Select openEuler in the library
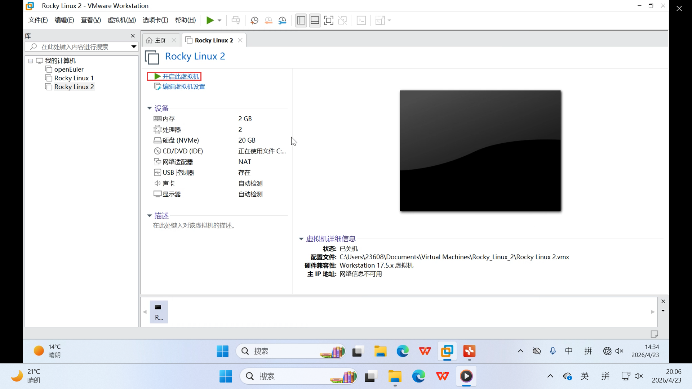 [68, 70]
